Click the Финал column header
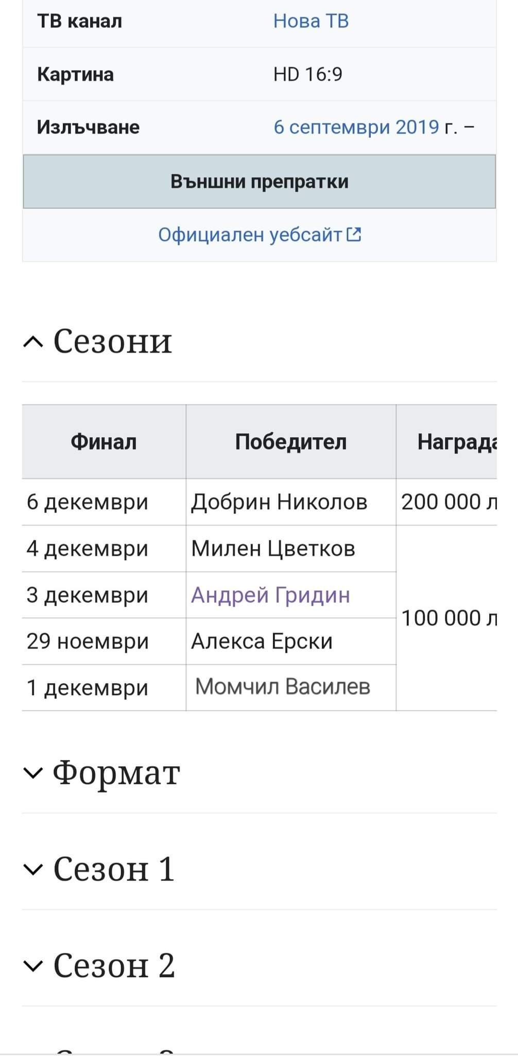 (x=103, y=442)
